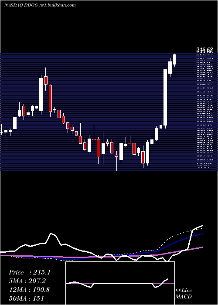Screen dimensions: 218x305
Task: Click the Price : 215.1 readout
Action: click(x=30, y=272)
